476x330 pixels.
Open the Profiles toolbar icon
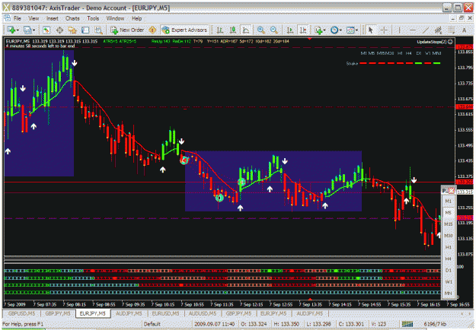point(27,30)
